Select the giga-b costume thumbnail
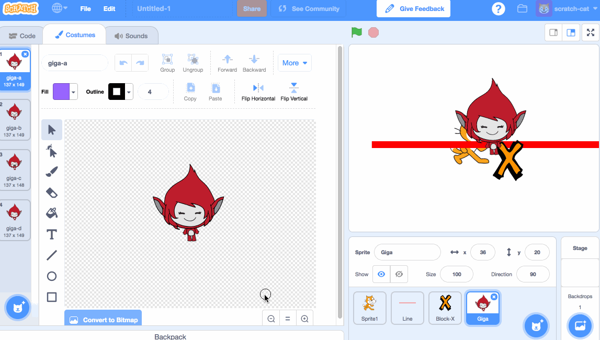 click(x=15, y=119)
